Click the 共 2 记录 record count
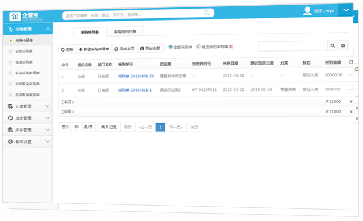363x221 pixels. click(109, 127)
